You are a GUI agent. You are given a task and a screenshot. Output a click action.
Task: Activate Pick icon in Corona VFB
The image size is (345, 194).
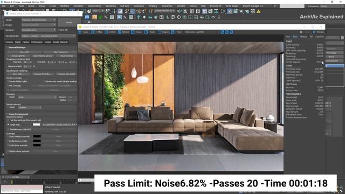coord(172,32)
